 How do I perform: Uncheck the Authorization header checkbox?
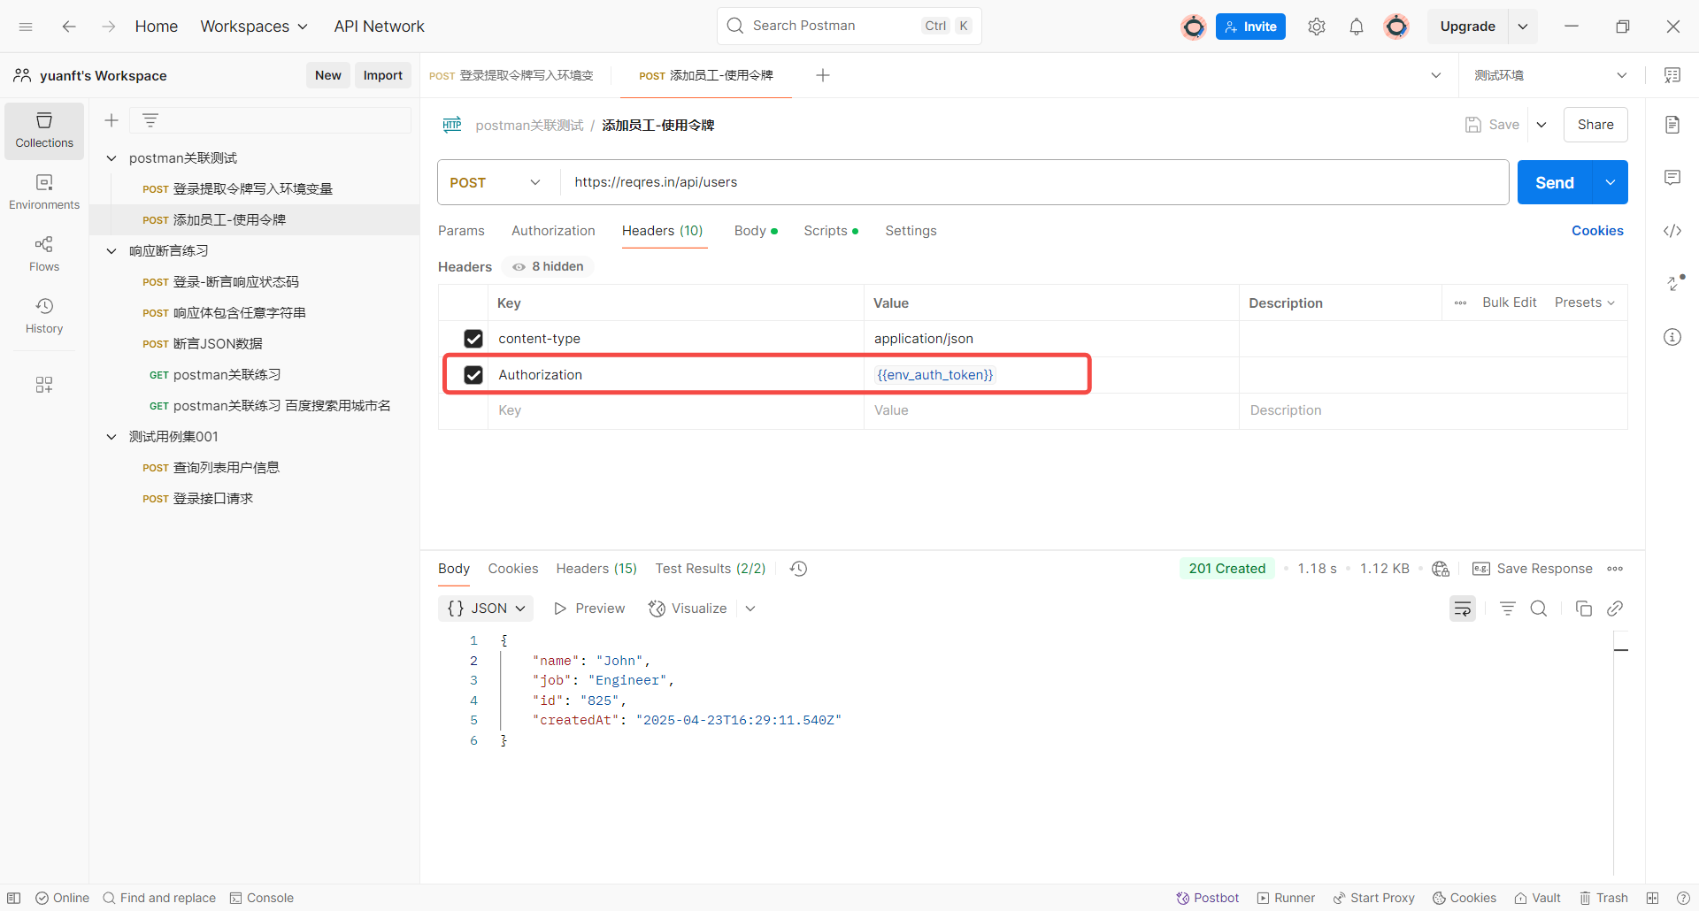click(x=473, y=375)
